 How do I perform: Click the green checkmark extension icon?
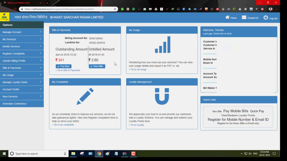pyautogui.click(x=122, y=9)
